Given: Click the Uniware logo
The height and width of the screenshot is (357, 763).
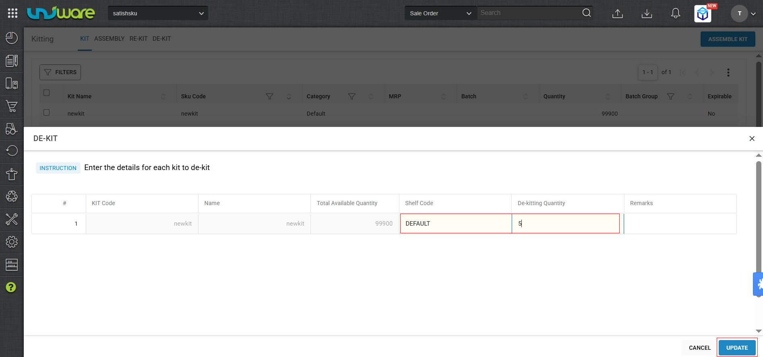Looking at the screenshot, I should pos(61,13).
